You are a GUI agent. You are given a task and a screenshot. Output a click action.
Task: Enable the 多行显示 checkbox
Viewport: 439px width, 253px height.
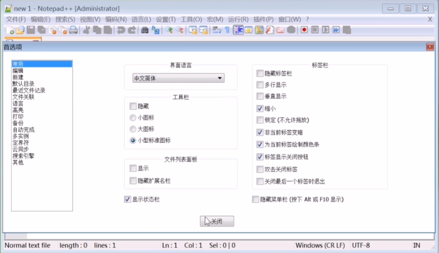point(260,85)
